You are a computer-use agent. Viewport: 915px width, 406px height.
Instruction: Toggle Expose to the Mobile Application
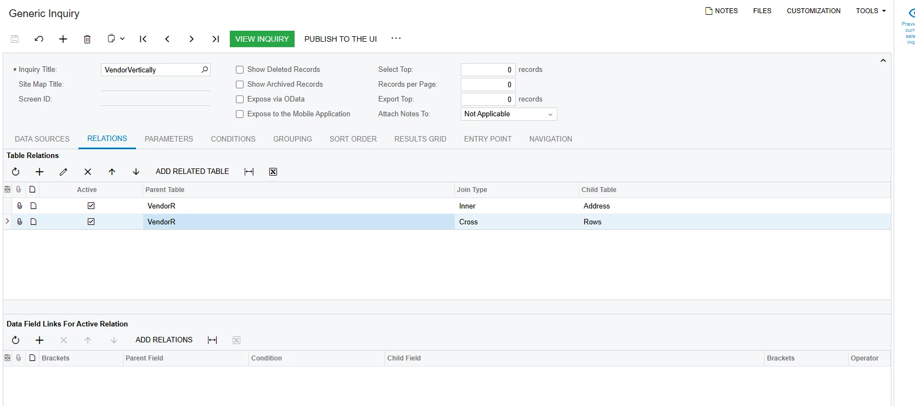[x=240, y=114]
